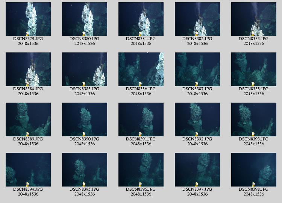Image resolution: width=282 pixels, height=203 pixels.
Task: Select the DSCN8391.JPG picture
Action: pos(141,119)
